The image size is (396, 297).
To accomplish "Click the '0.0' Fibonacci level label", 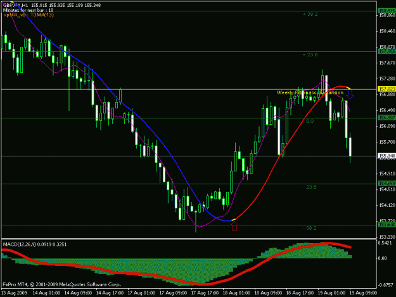I will [x=310, y=121].
